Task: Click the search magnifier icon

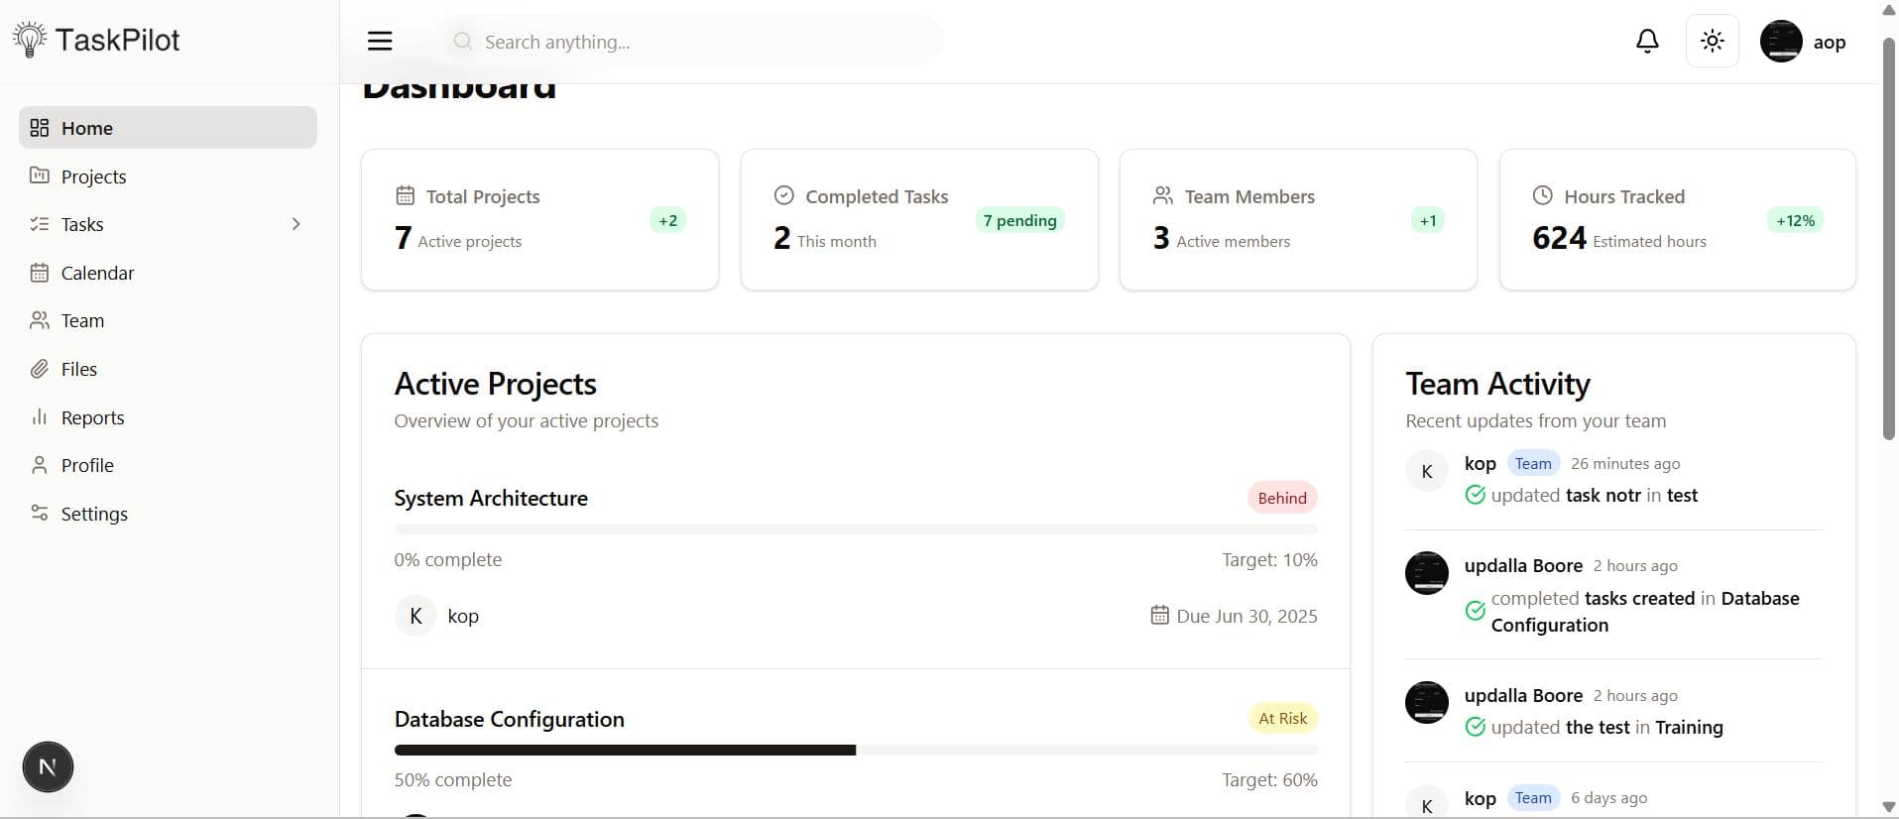Action: click(462, 42)
